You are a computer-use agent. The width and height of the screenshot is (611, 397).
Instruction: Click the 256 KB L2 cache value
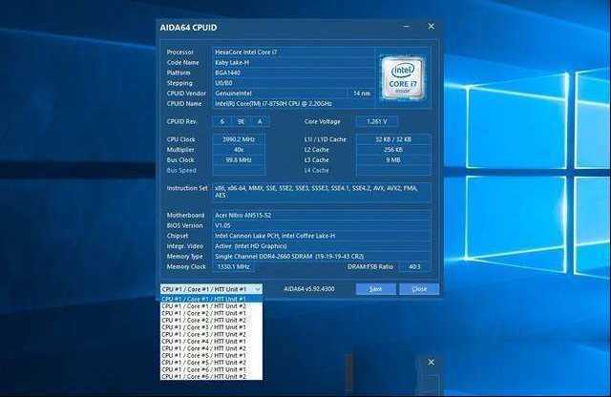tap(393, 150)
